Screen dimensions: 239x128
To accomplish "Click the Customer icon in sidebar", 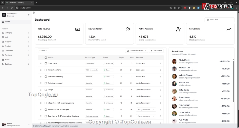I will click(3, 51).
